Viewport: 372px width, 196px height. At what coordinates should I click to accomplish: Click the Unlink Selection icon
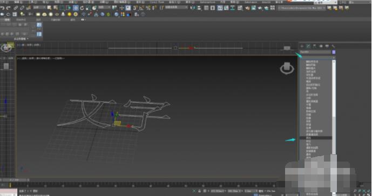tap(22, 8)
